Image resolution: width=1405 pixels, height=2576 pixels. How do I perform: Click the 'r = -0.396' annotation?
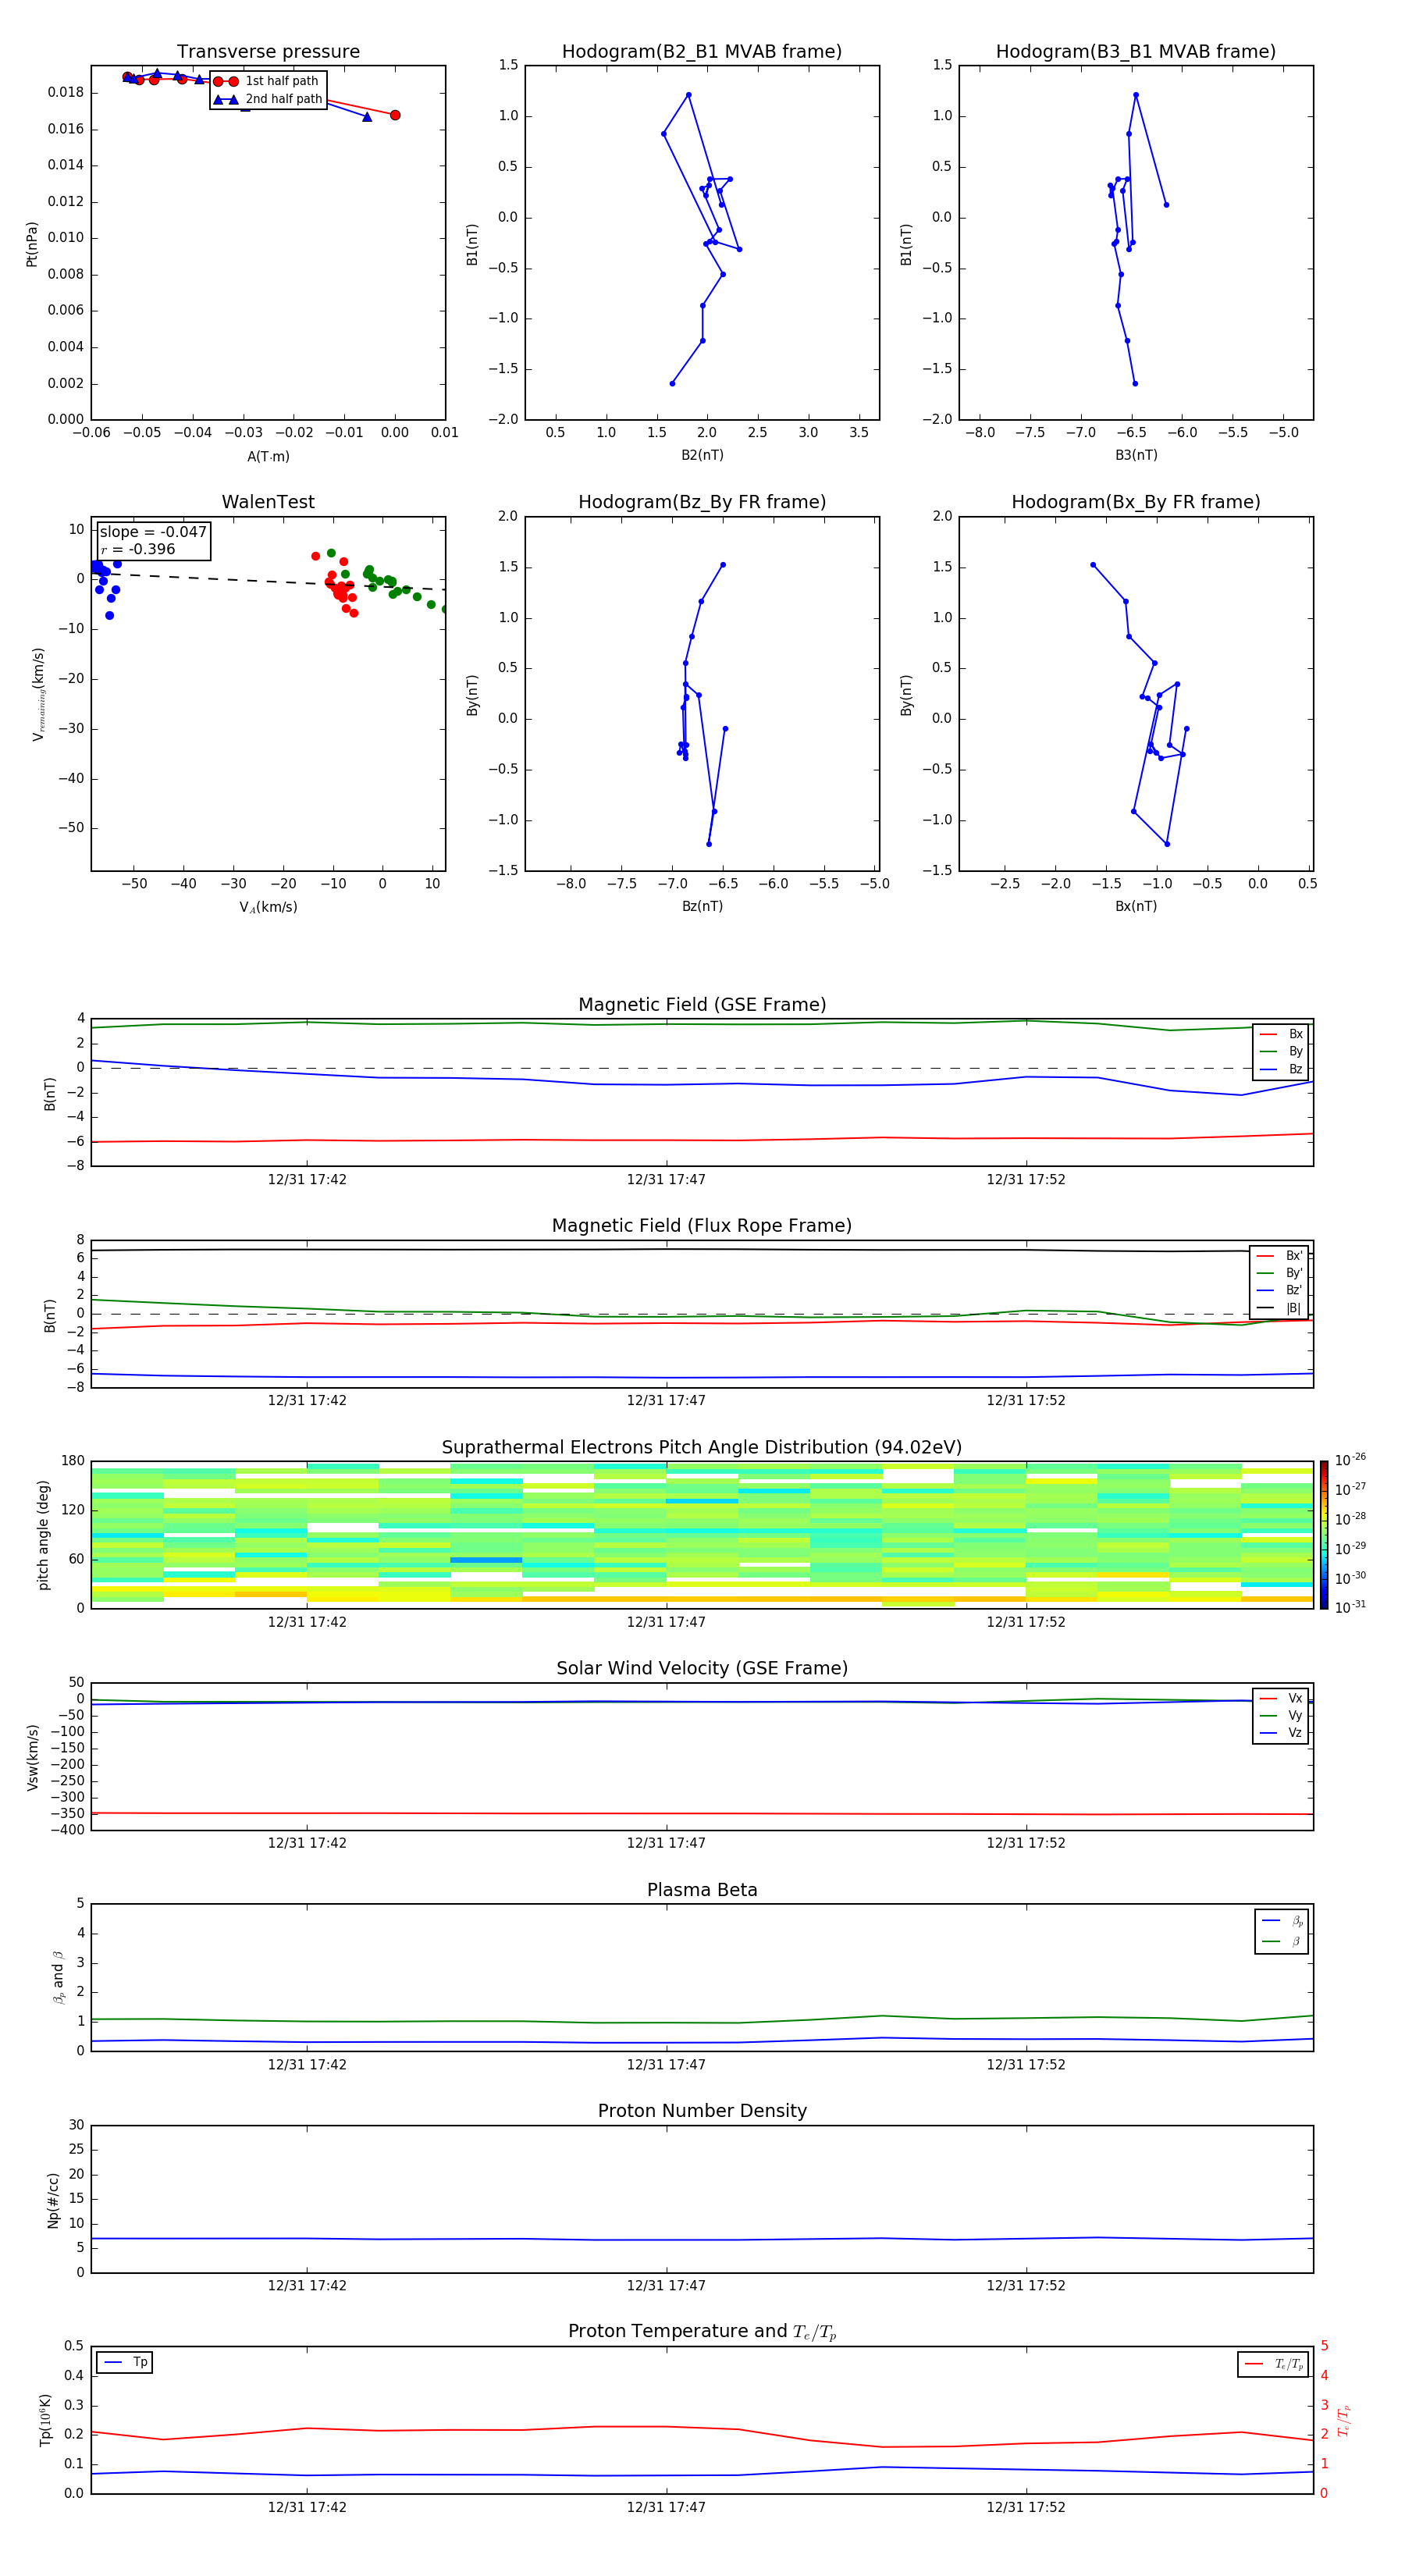click(x=138, y=549)
